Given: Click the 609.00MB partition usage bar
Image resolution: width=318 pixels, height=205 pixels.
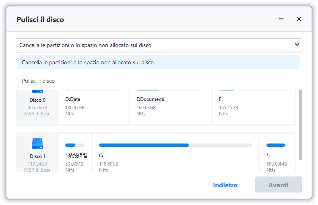Looking at the screenshot, I should point(277,145).
